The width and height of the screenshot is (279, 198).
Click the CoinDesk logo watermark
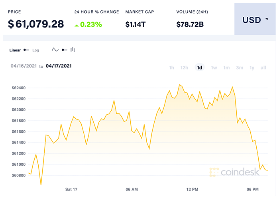pos(234,172)
